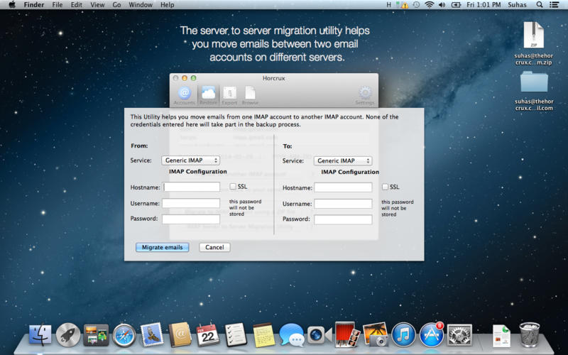Open Photo Booth in the Dock
568x355 pixels.
coord(347,334)
